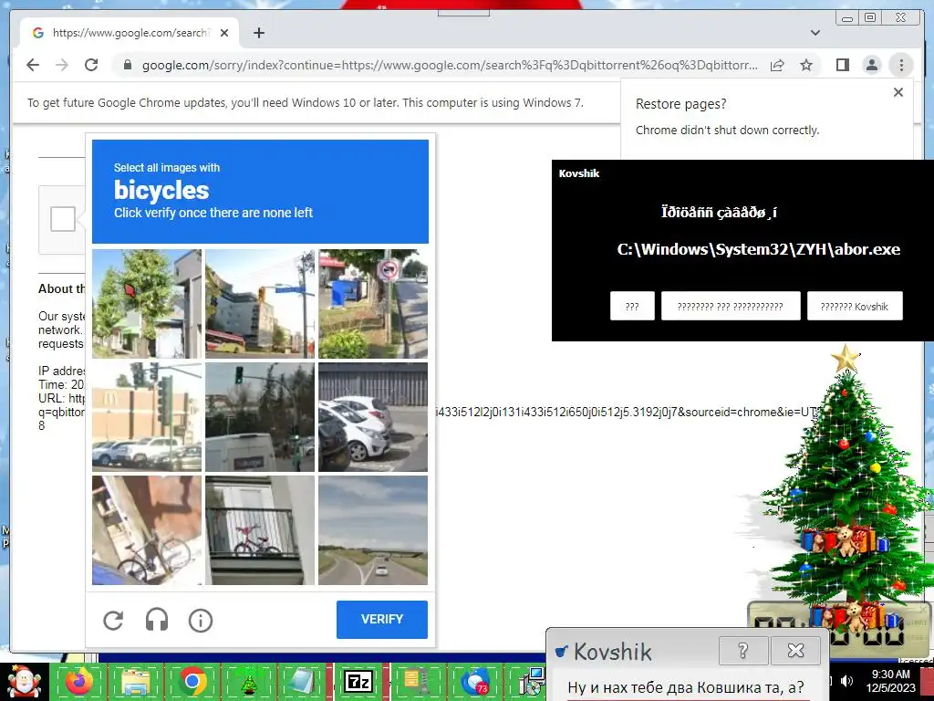Click the blue VERIFY button
934x701 pixels.
click(382, 620)
